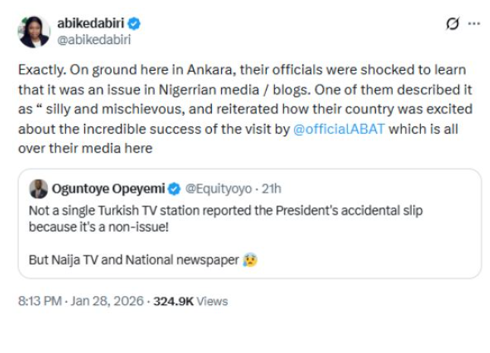Open the three-dot More options menu
The height and width of the screenshot is (353, 490).
474,24
